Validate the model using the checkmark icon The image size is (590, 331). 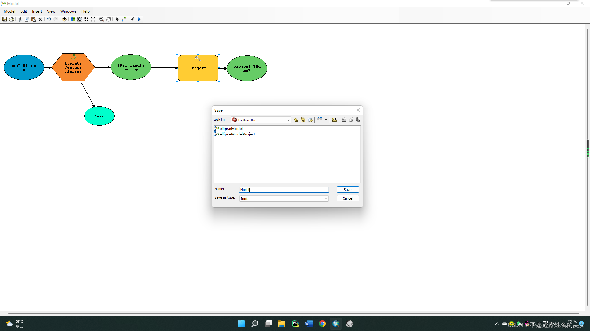tap(132, 19)
